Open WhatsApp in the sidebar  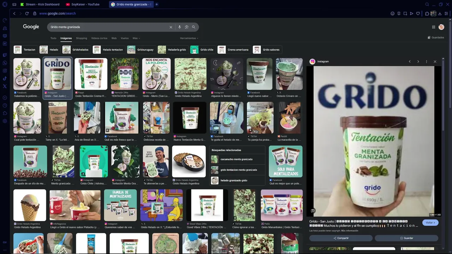coord(5,63)
